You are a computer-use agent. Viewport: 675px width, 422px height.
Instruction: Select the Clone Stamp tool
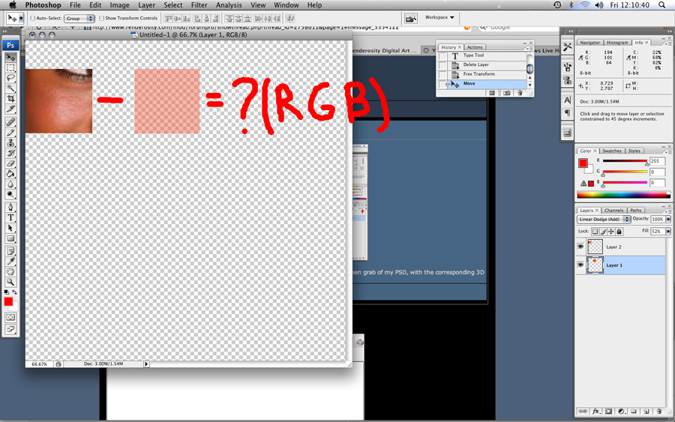click(10, 143)
